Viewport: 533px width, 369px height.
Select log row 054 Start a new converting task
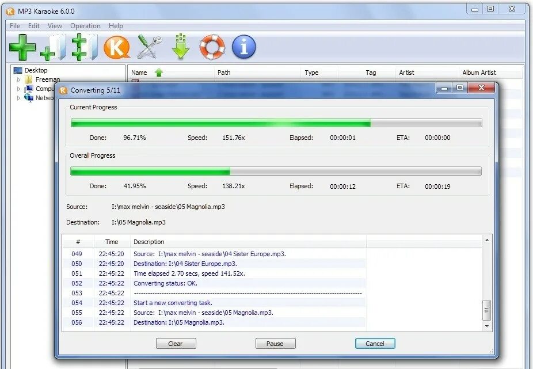pyautogui.click(x=214, y=303)
